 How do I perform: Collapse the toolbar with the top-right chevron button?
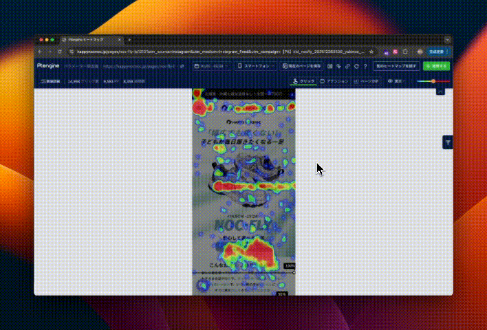pos(440,91)
